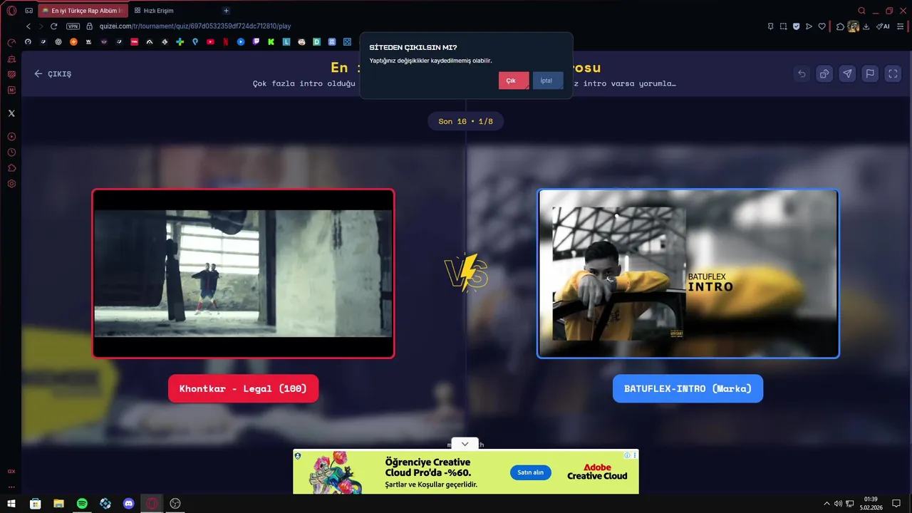Open the taskbar clock showing 01:39
Viewport: 912px width, 513px height.
(x=871, y=504)
